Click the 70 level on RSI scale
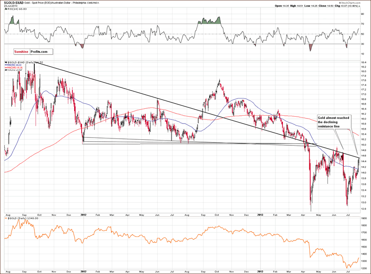The height and width of the screenshot is (274, 371). 363,24
